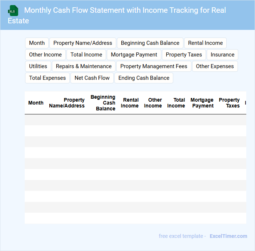Click the Total Income table column header

tap(176, 103)
